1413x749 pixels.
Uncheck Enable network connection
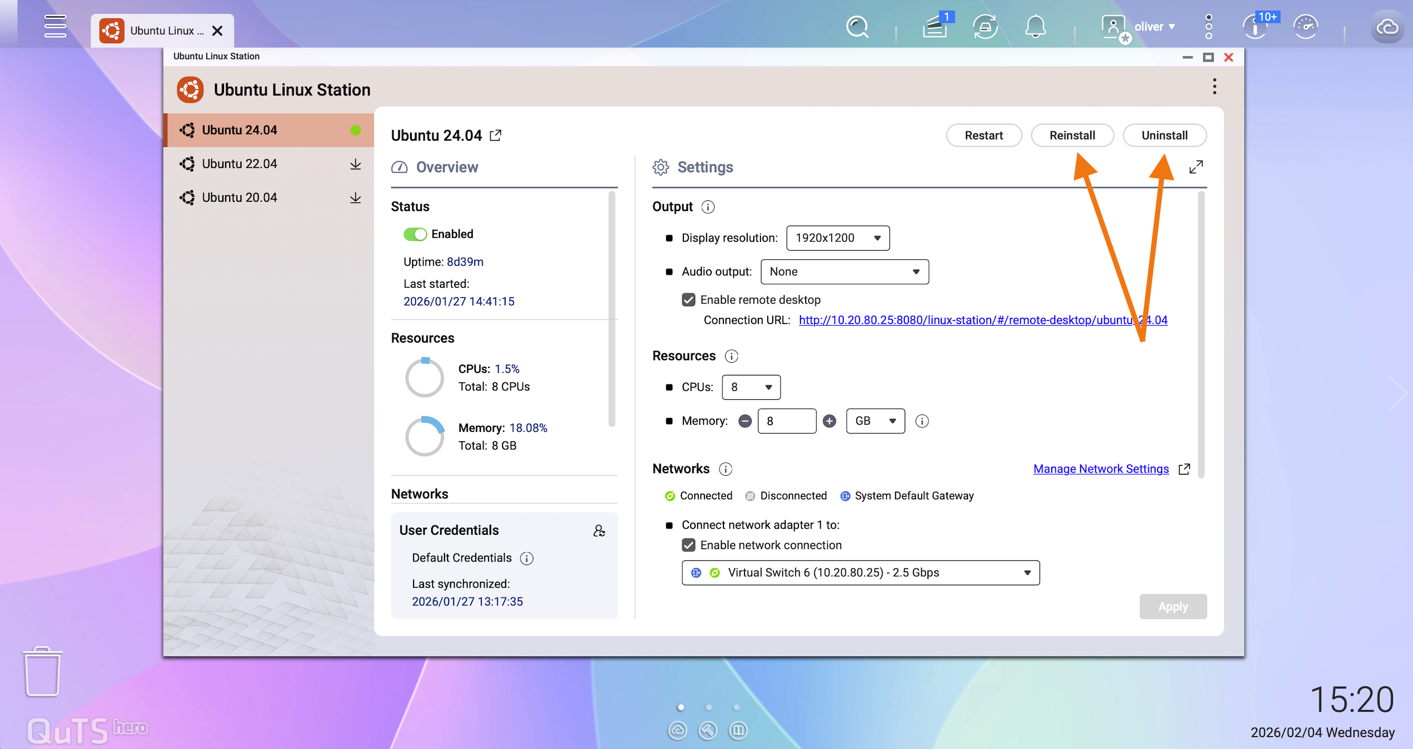689,545
